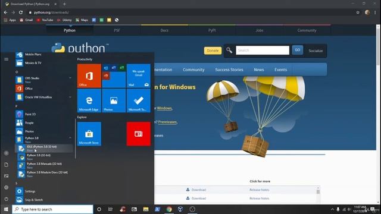Open Pictures from Start sidebar
The height and width of the screenshot is (214, 381).
point(7,176)
